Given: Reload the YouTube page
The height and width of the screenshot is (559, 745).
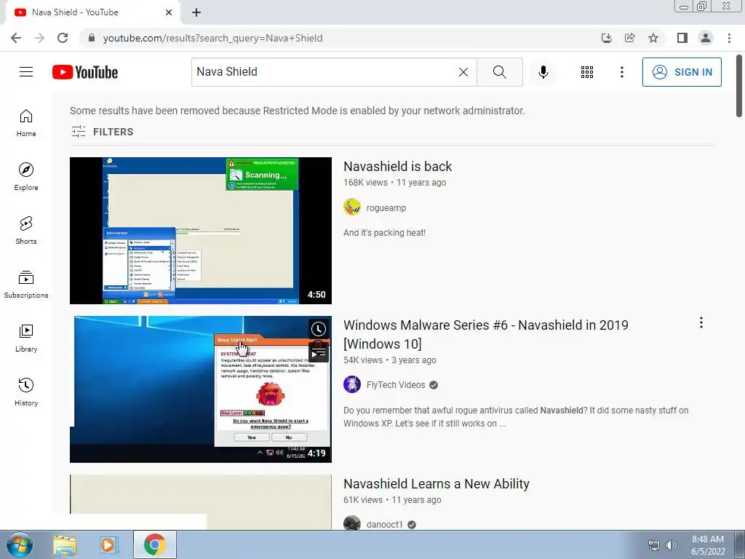Looking at the screenshot, I should 63,38.
